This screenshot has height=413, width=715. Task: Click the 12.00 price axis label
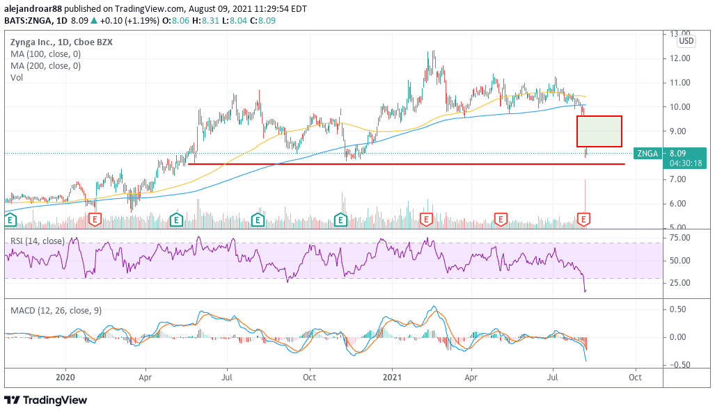pyautogui.click(x=680, y=58)
